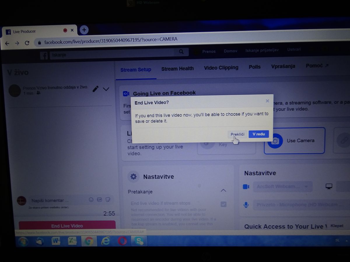Expand the chevron next to the pencil

[x=106, y=89]
